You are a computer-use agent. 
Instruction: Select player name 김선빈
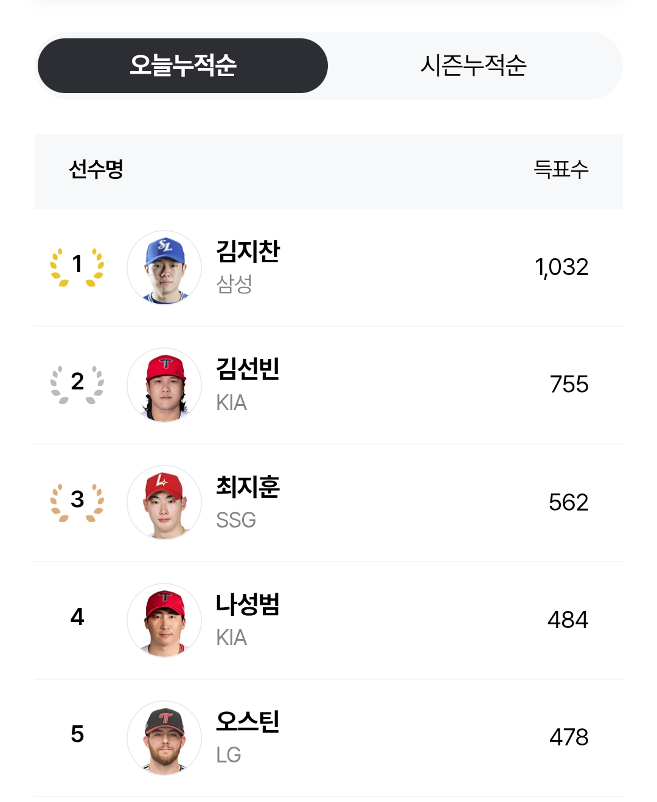tap(248, 368)
